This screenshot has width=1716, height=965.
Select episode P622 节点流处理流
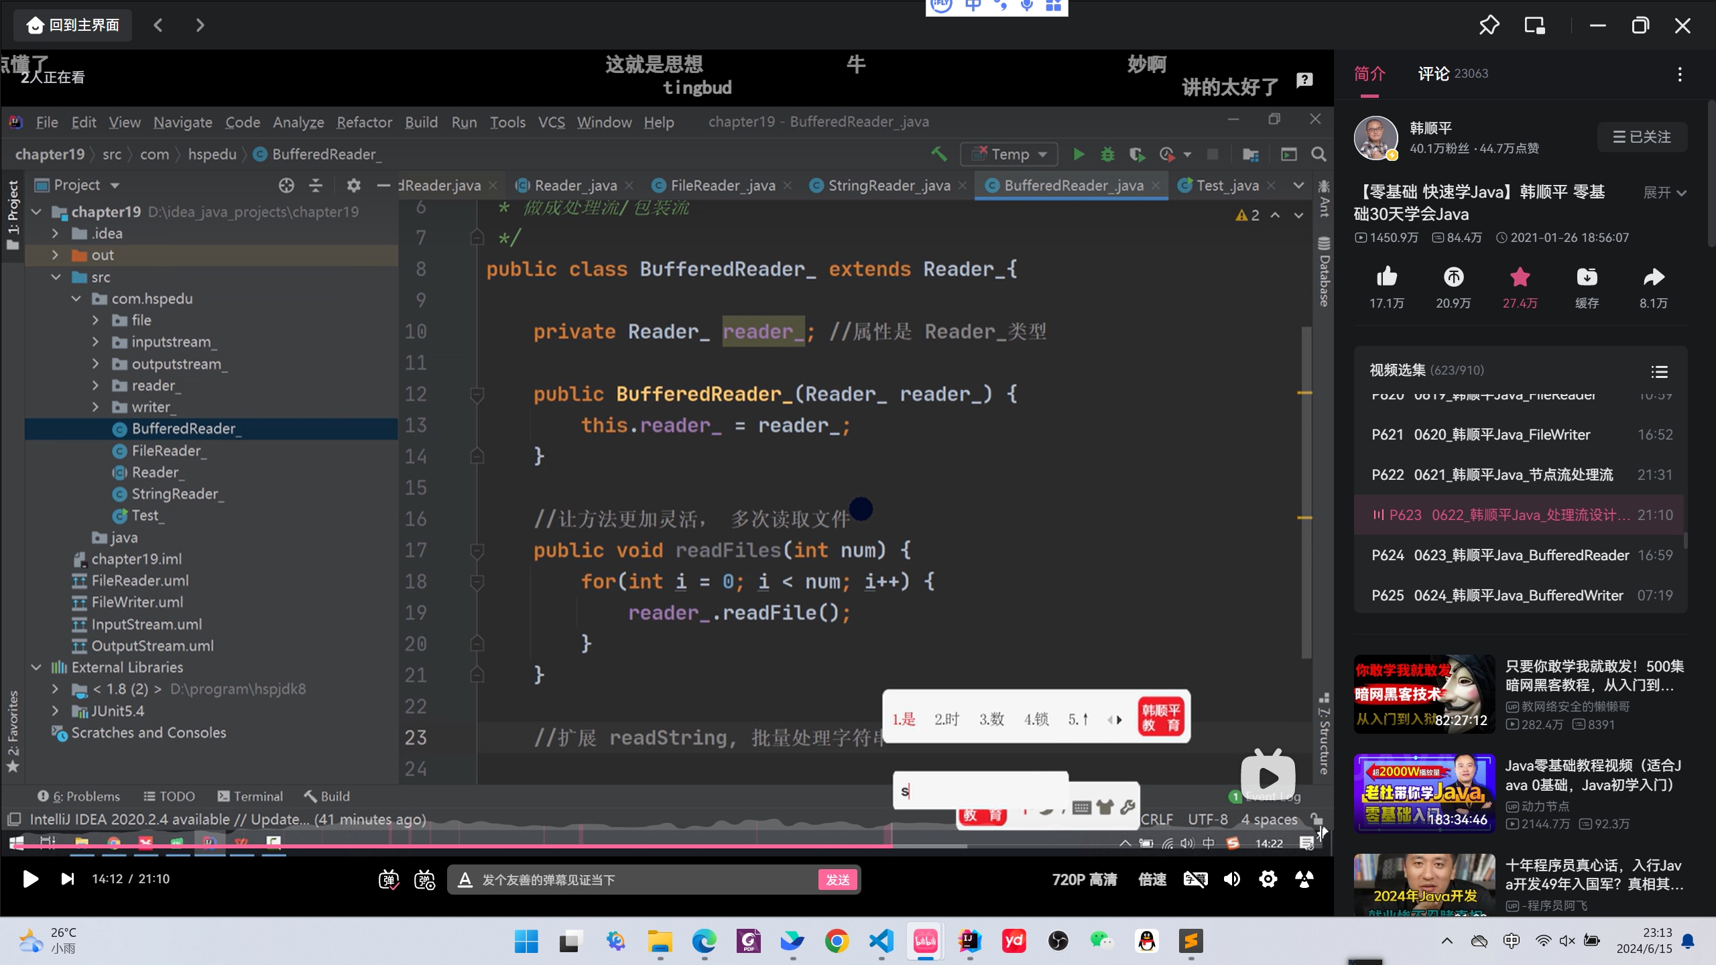[x=1520, y=474]
